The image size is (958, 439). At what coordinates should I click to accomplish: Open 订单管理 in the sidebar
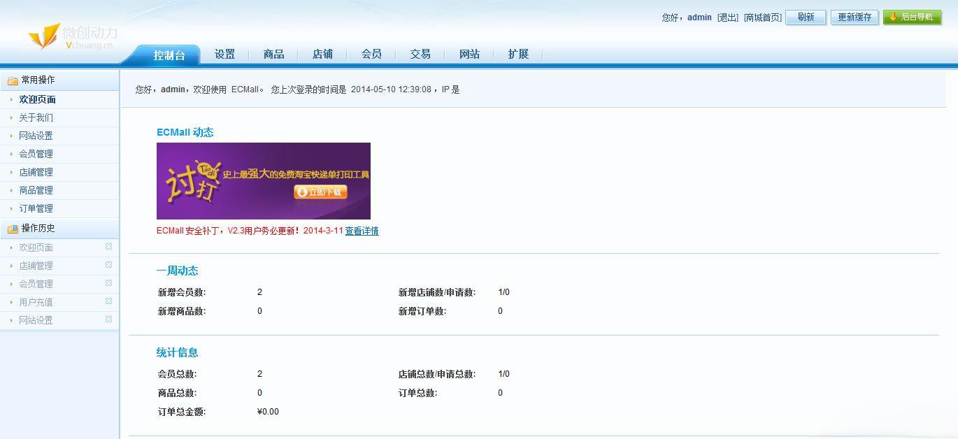tap(36, 208)
